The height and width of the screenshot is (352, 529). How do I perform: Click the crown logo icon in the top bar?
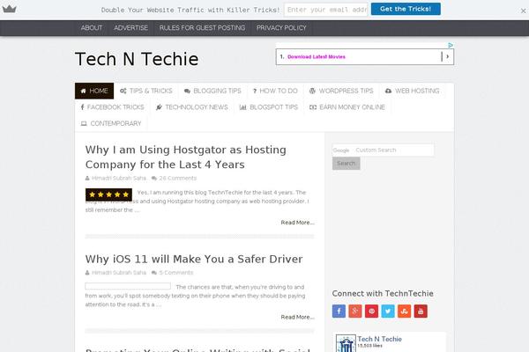[9, 9]
